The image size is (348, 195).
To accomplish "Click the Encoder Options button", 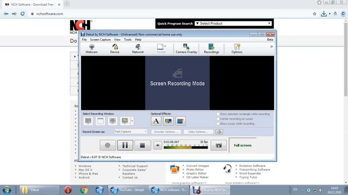I will (x=166, y=132).
